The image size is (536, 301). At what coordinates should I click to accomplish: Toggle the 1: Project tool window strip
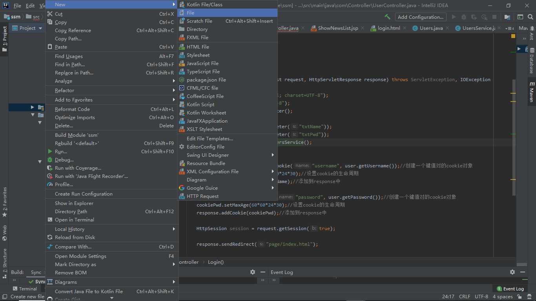click(5, 39)
